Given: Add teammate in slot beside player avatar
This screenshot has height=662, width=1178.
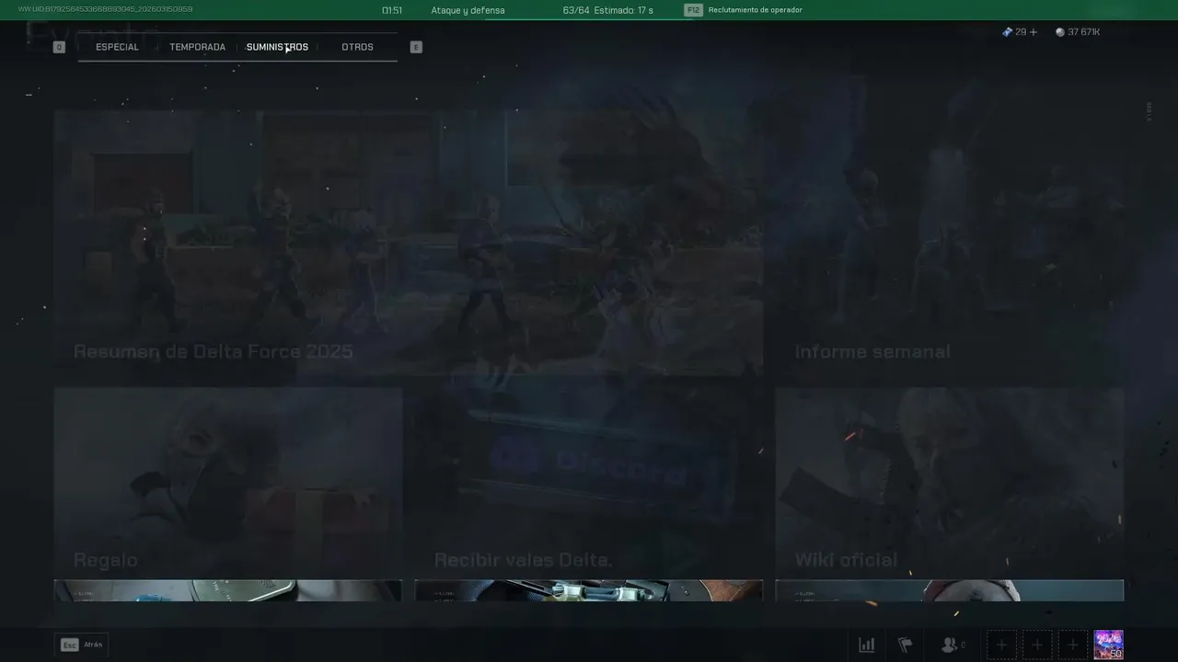Looking at the screenshot, I should [x=1071, y=645].
